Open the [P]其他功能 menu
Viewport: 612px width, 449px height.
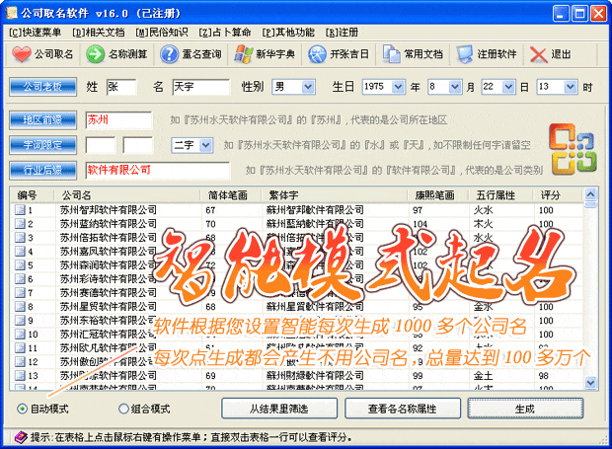[288, 33]
